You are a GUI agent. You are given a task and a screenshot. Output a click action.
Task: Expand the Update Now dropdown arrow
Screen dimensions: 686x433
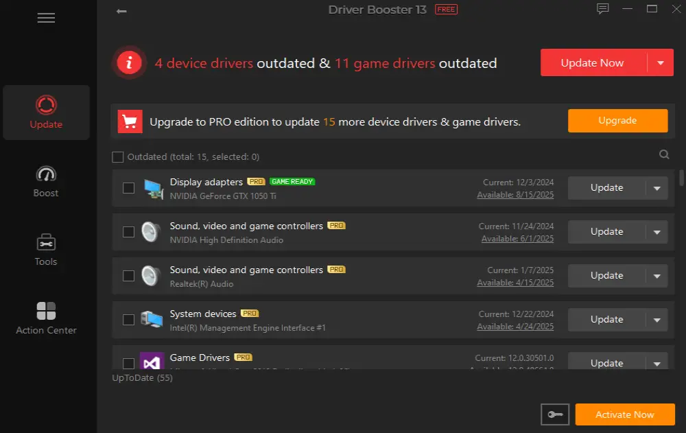660,62
